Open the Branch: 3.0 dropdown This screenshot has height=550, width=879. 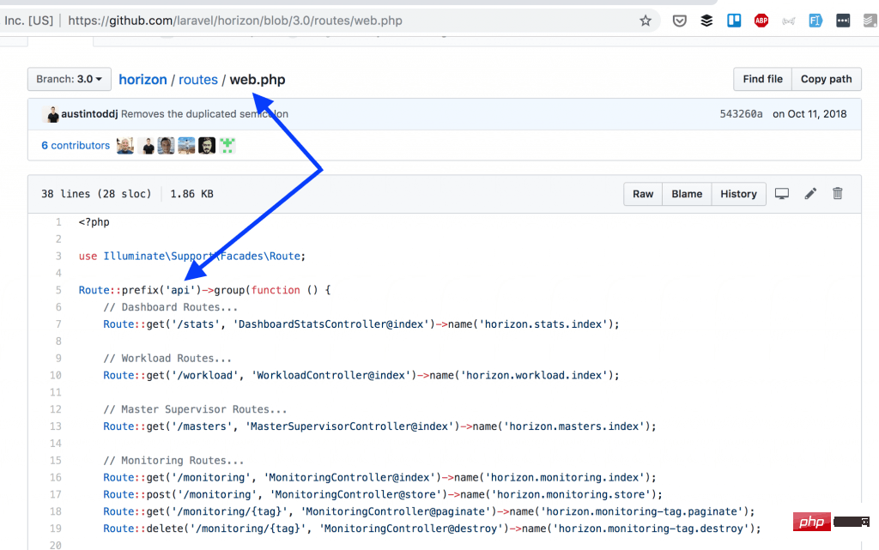[69, 79]
